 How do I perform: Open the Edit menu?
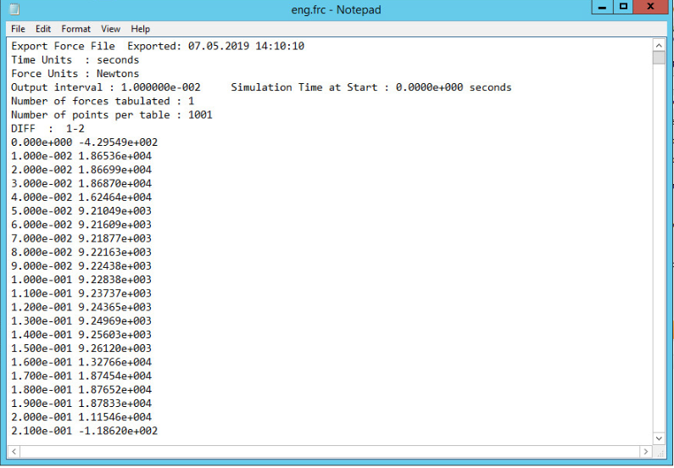[43, 29]
